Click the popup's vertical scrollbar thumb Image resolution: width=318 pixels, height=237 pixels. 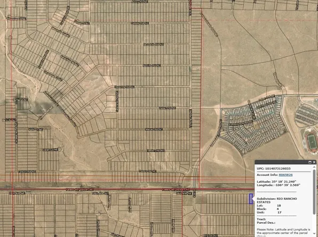coord(315,192)
